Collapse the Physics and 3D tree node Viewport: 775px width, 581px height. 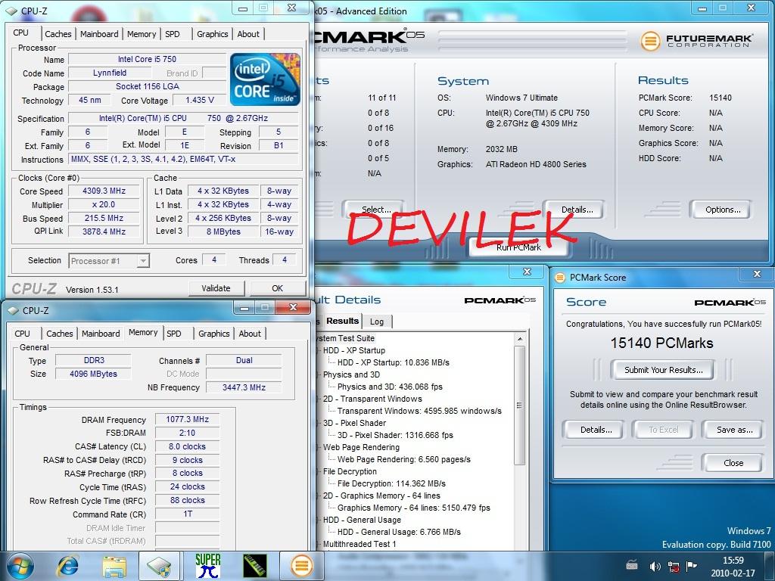point(319,374)
